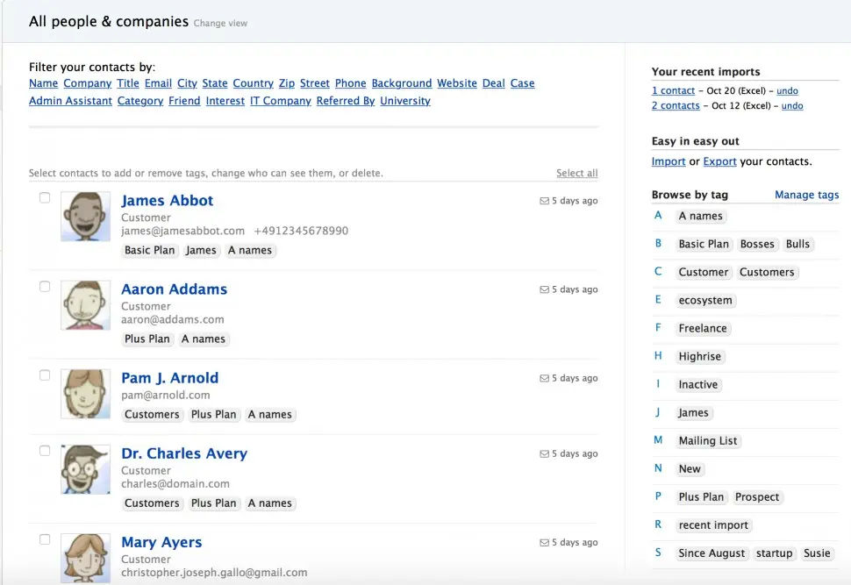Click the envelope icon beside James Abbot
Image resolution: width=851 pixels, height=585 pixels.
coord(544,201)
